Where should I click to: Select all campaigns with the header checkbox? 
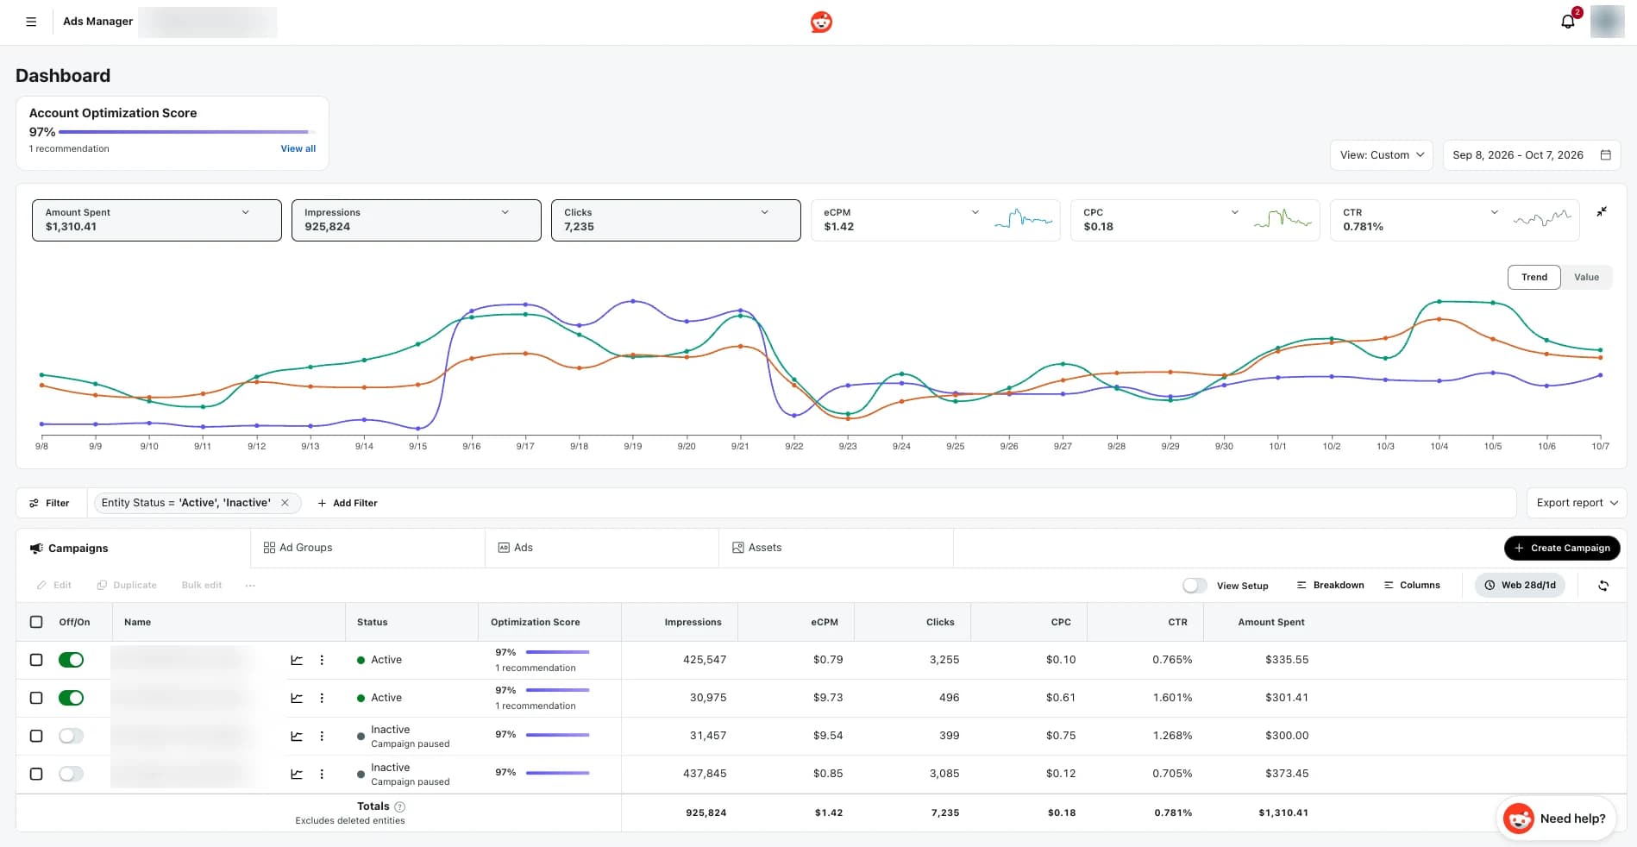(x=36, y=622)
